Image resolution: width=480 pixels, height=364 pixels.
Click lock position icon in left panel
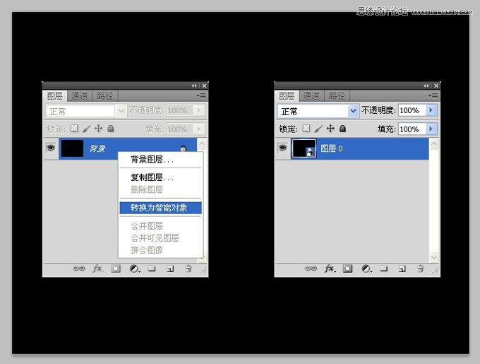coord(99,129)
